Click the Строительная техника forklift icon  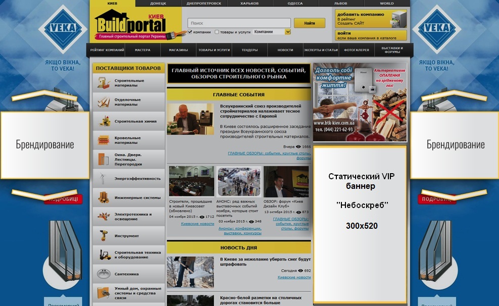click(104, 254)
